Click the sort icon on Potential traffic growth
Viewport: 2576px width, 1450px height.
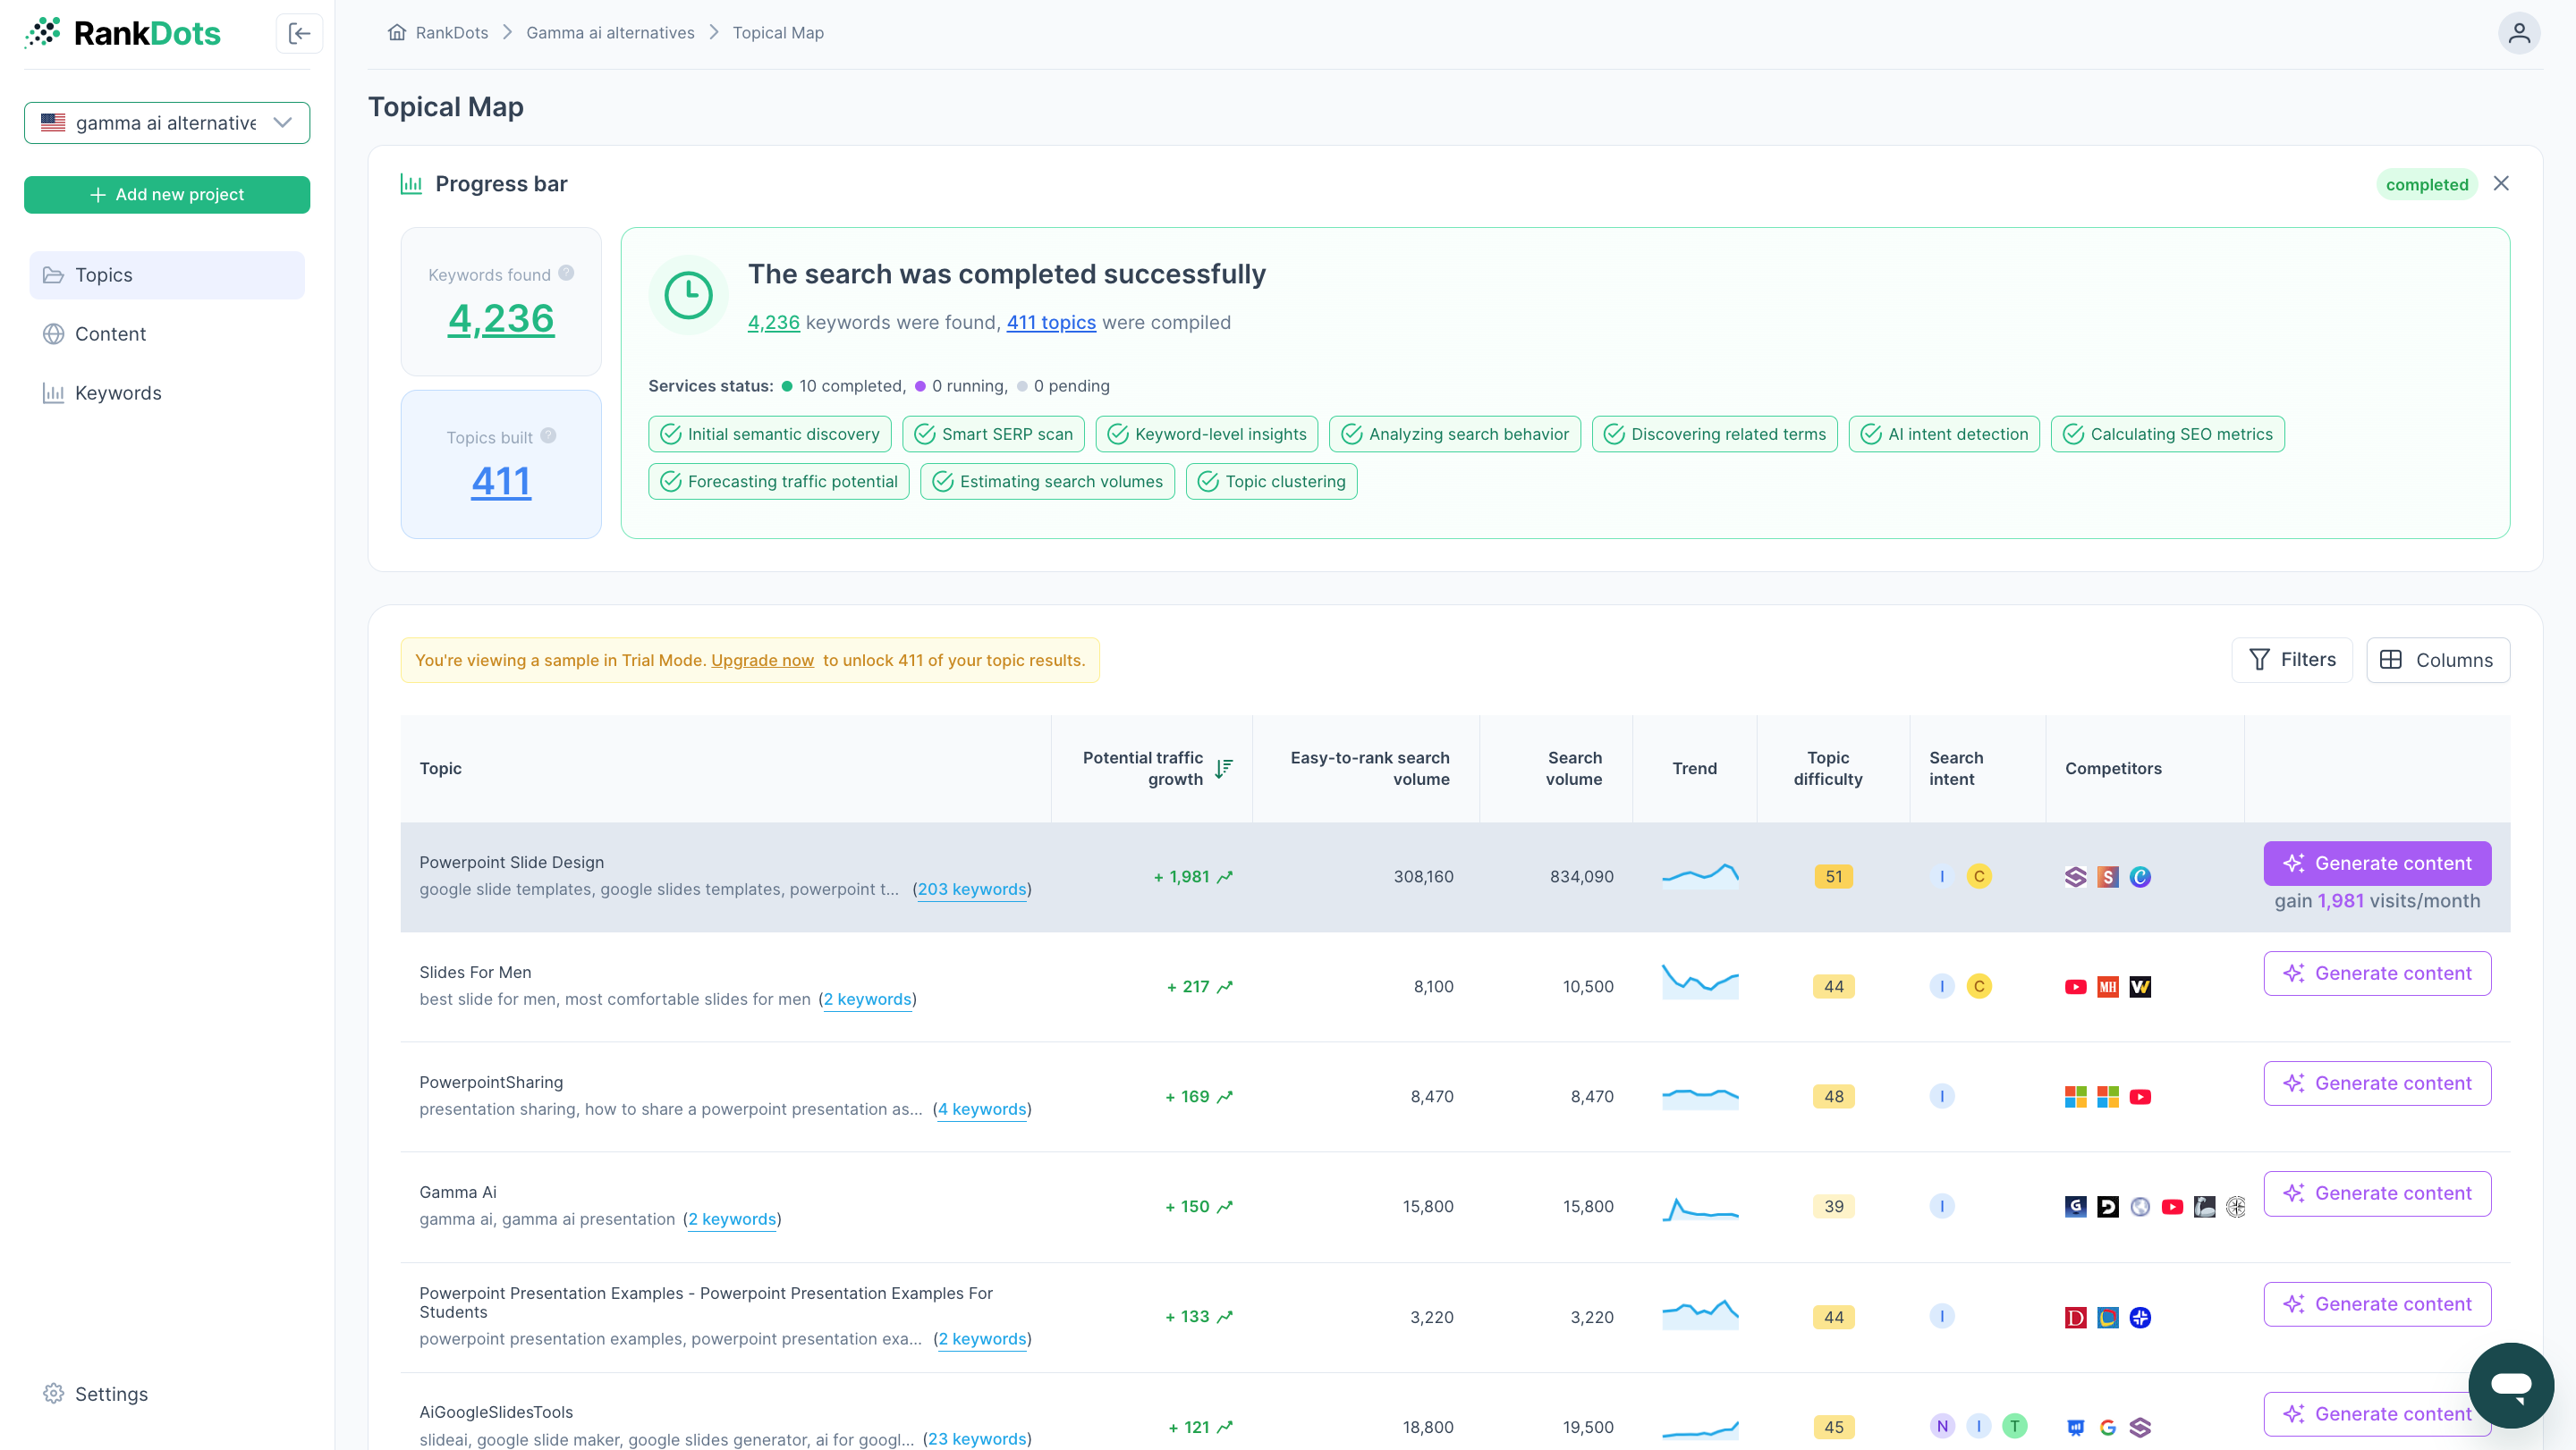click(x=1223, y=768)
